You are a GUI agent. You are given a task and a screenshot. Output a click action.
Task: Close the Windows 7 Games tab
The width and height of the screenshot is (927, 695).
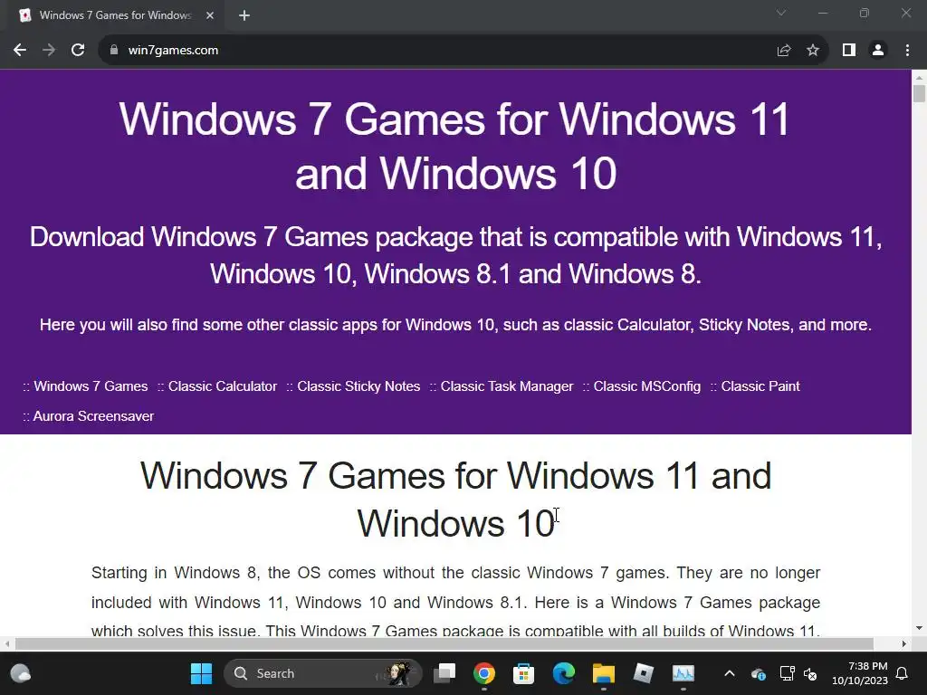[210, 15]
